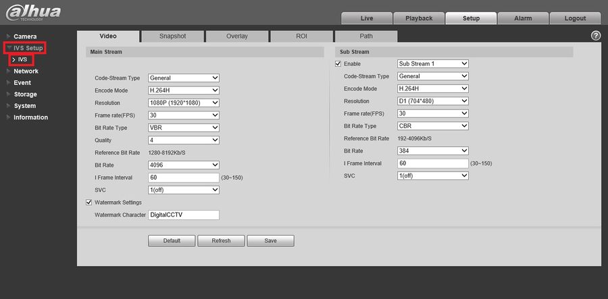Expand the Storage section

(x=25, y=94)
